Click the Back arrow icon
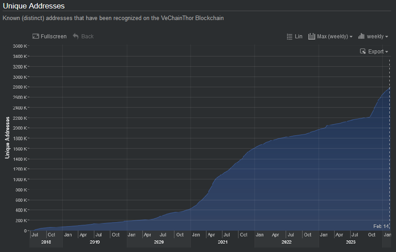The width and height of the screenshot is (396, 252). (x=76, y=36)
